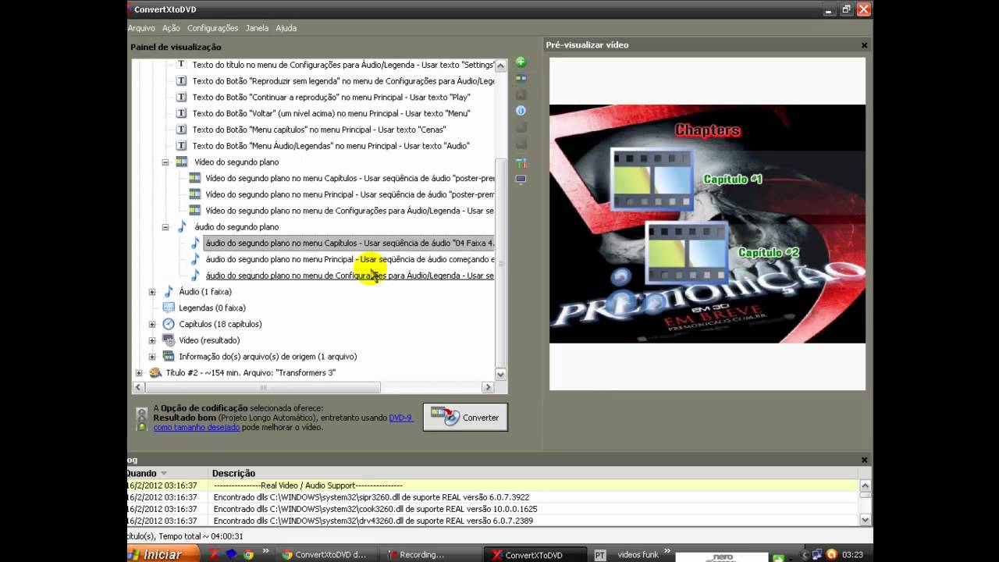Click clock icon of 'Capítulos (18 capítulos)'
This screenshot has height=562, width=999.
(x=168, y=324)
